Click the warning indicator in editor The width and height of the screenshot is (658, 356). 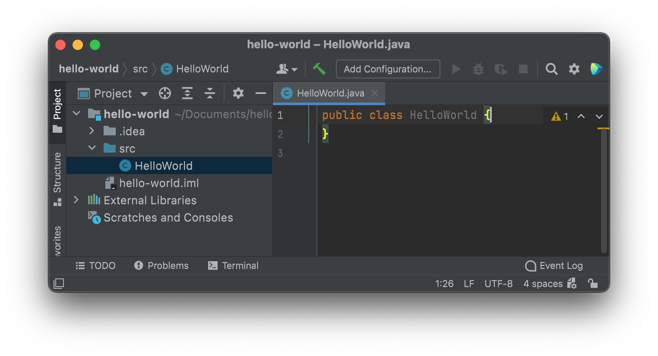coord(560,116)
